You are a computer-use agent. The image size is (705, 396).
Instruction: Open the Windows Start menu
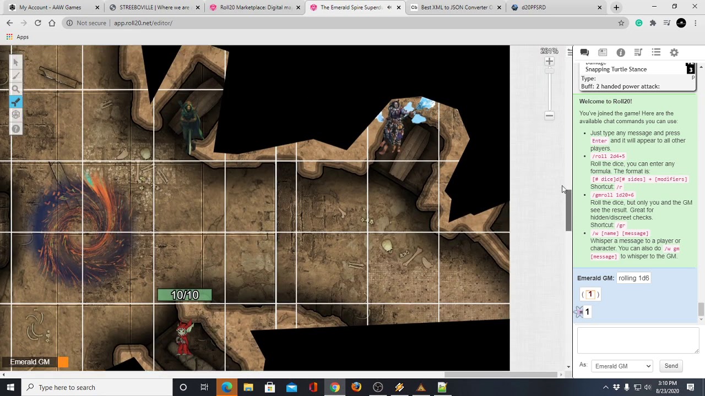click(10, 387)
